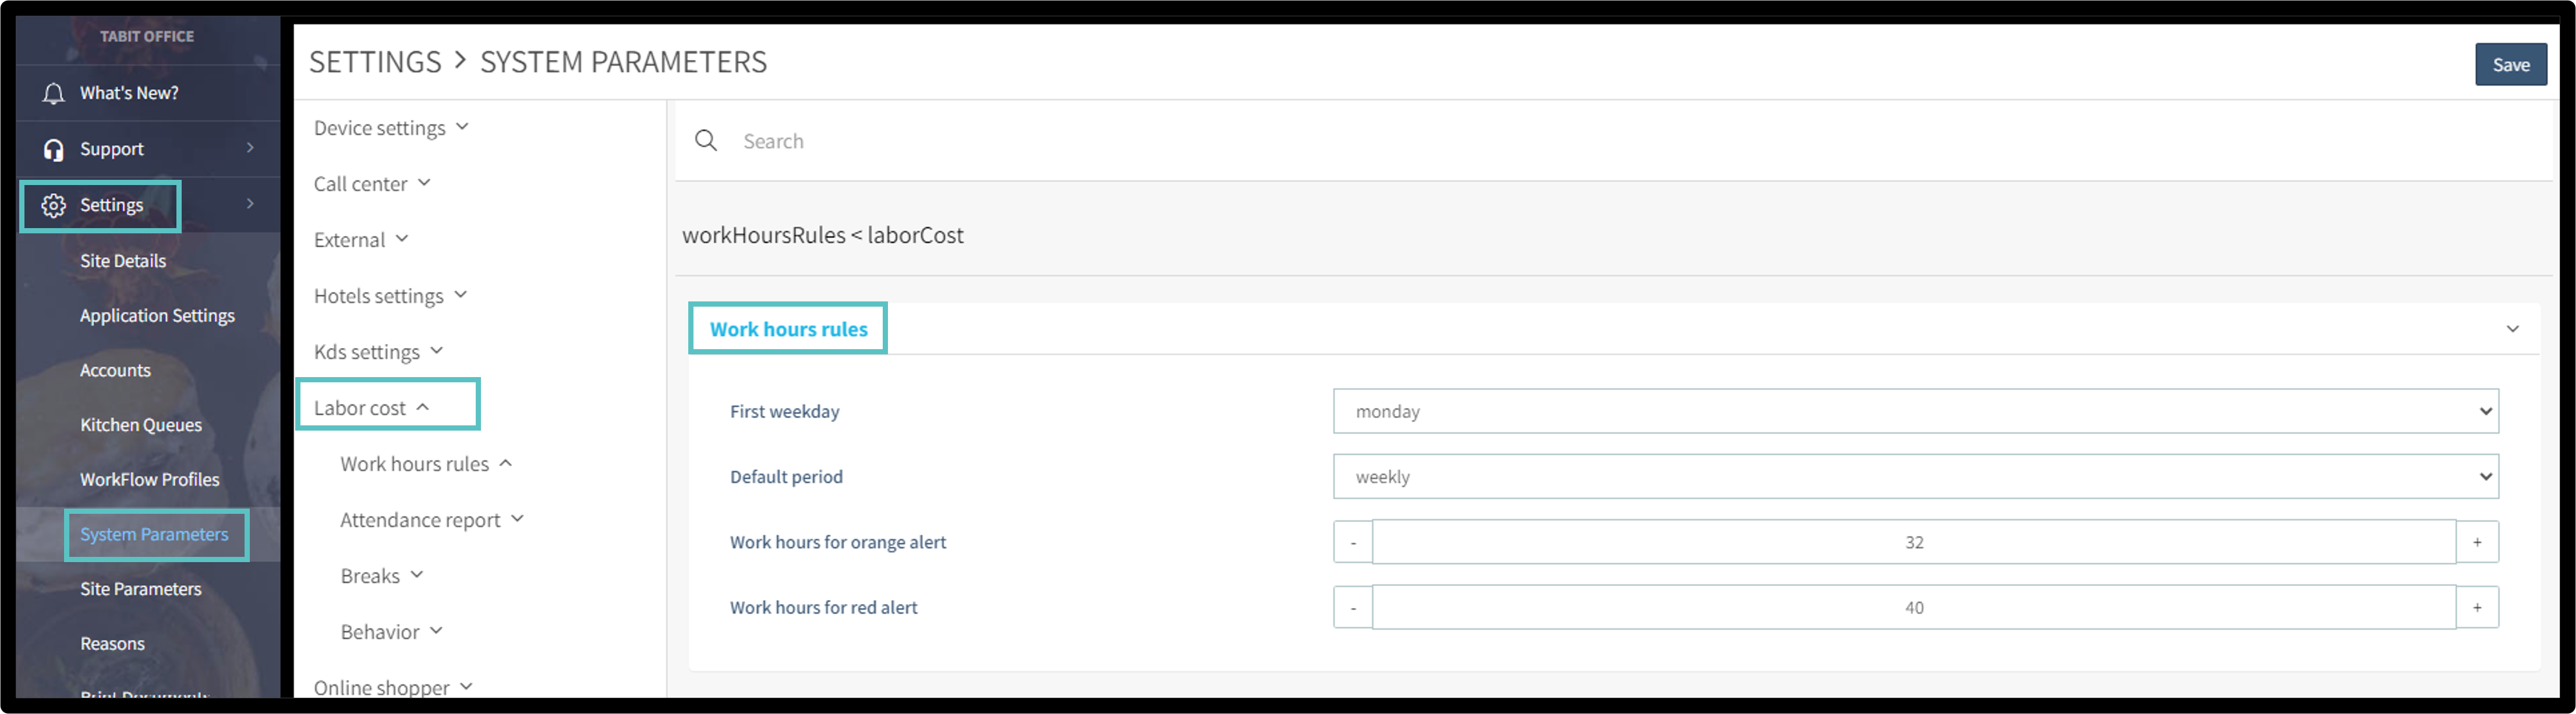Image resolution: width=2576 pixels, height=714 pixels.
Task: Click the Support headset icon
Action: pos(53,150)
